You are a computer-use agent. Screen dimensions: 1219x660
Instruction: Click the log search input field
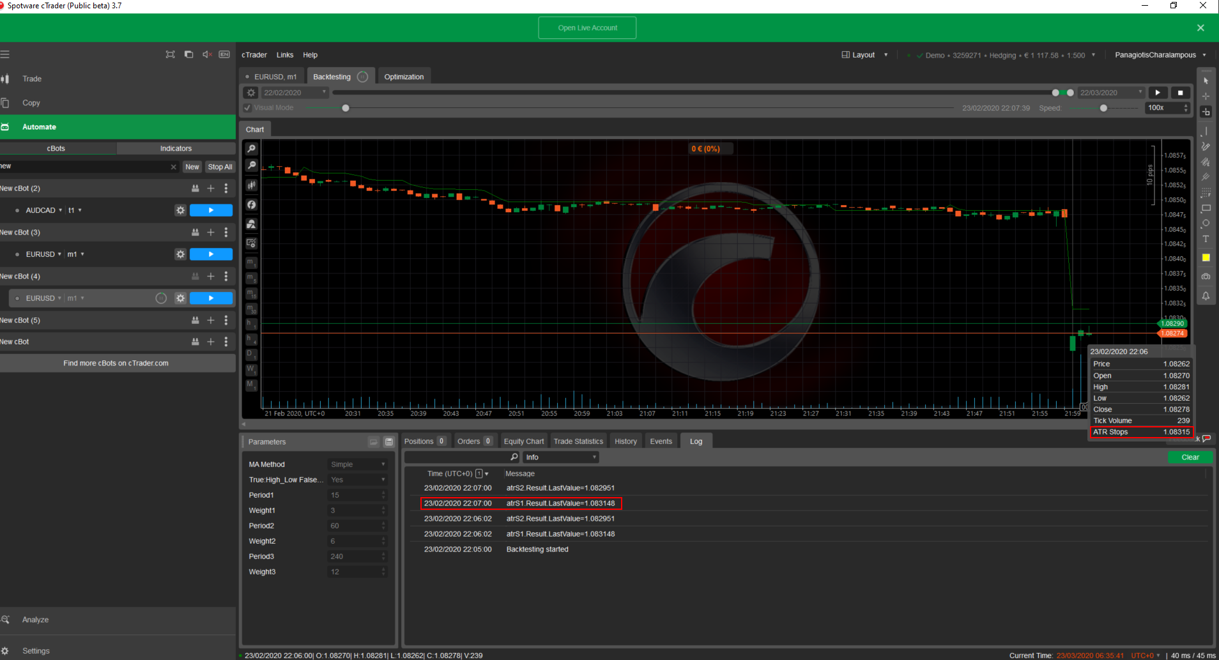pos(462,457)
